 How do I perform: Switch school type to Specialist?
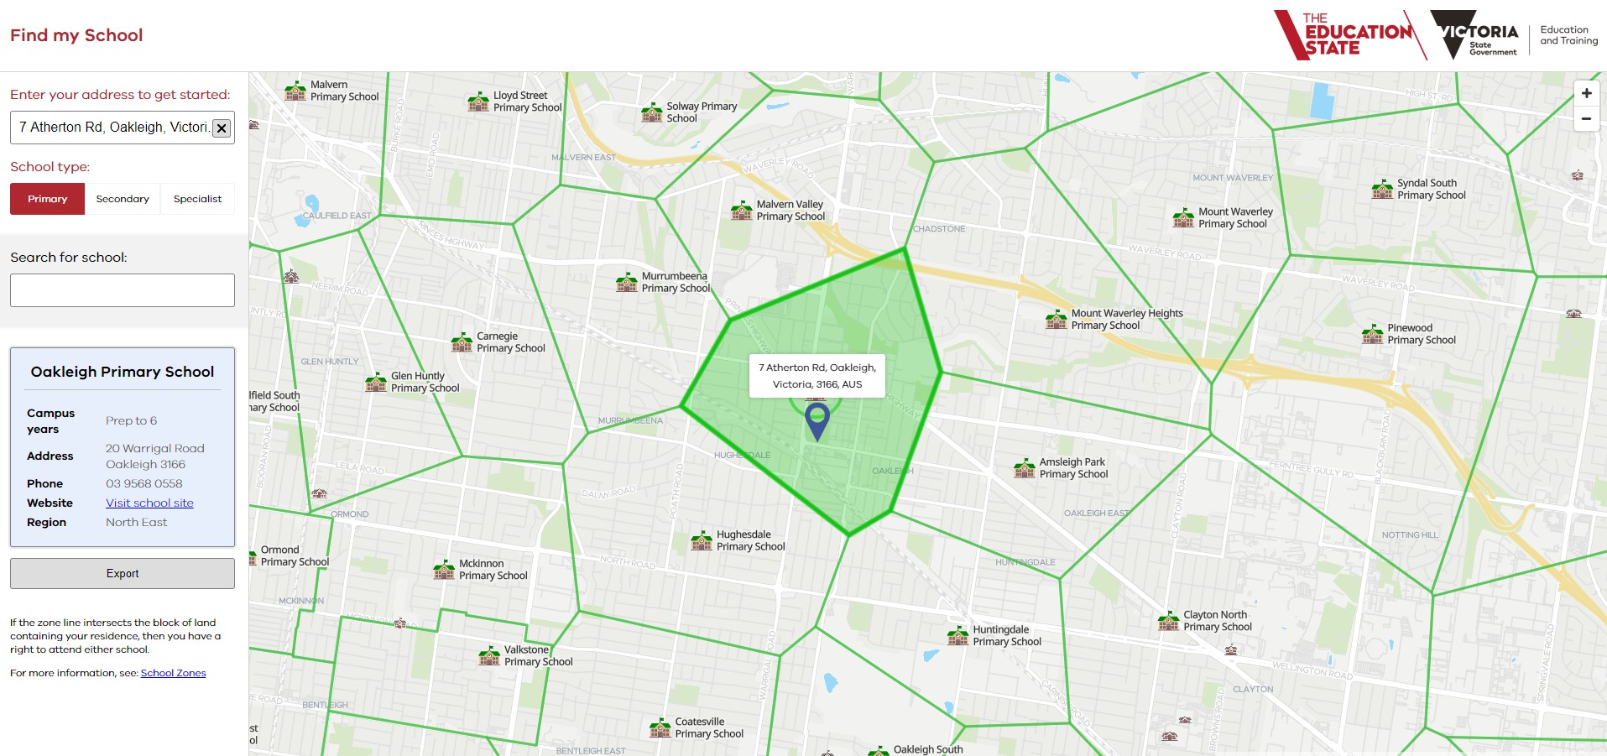(x=198, y=199)
